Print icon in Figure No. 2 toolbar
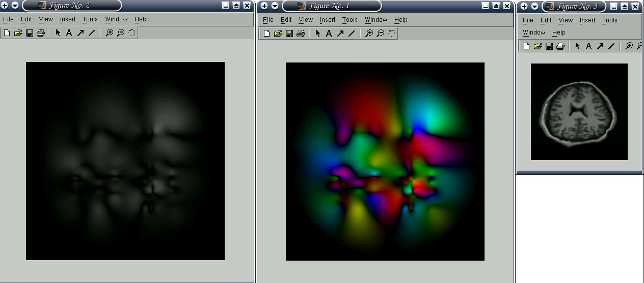 (41, 33)
